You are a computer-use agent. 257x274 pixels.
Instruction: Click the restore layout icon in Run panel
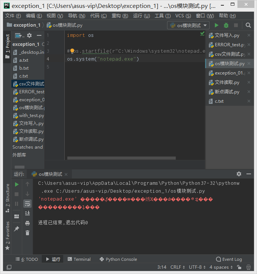point(17,216)
